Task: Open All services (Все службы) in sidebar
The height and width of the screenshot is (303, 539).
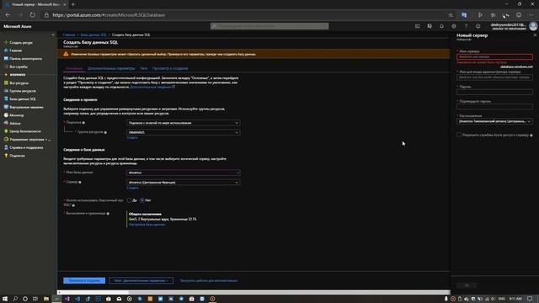Action: (x=19, y=66)
